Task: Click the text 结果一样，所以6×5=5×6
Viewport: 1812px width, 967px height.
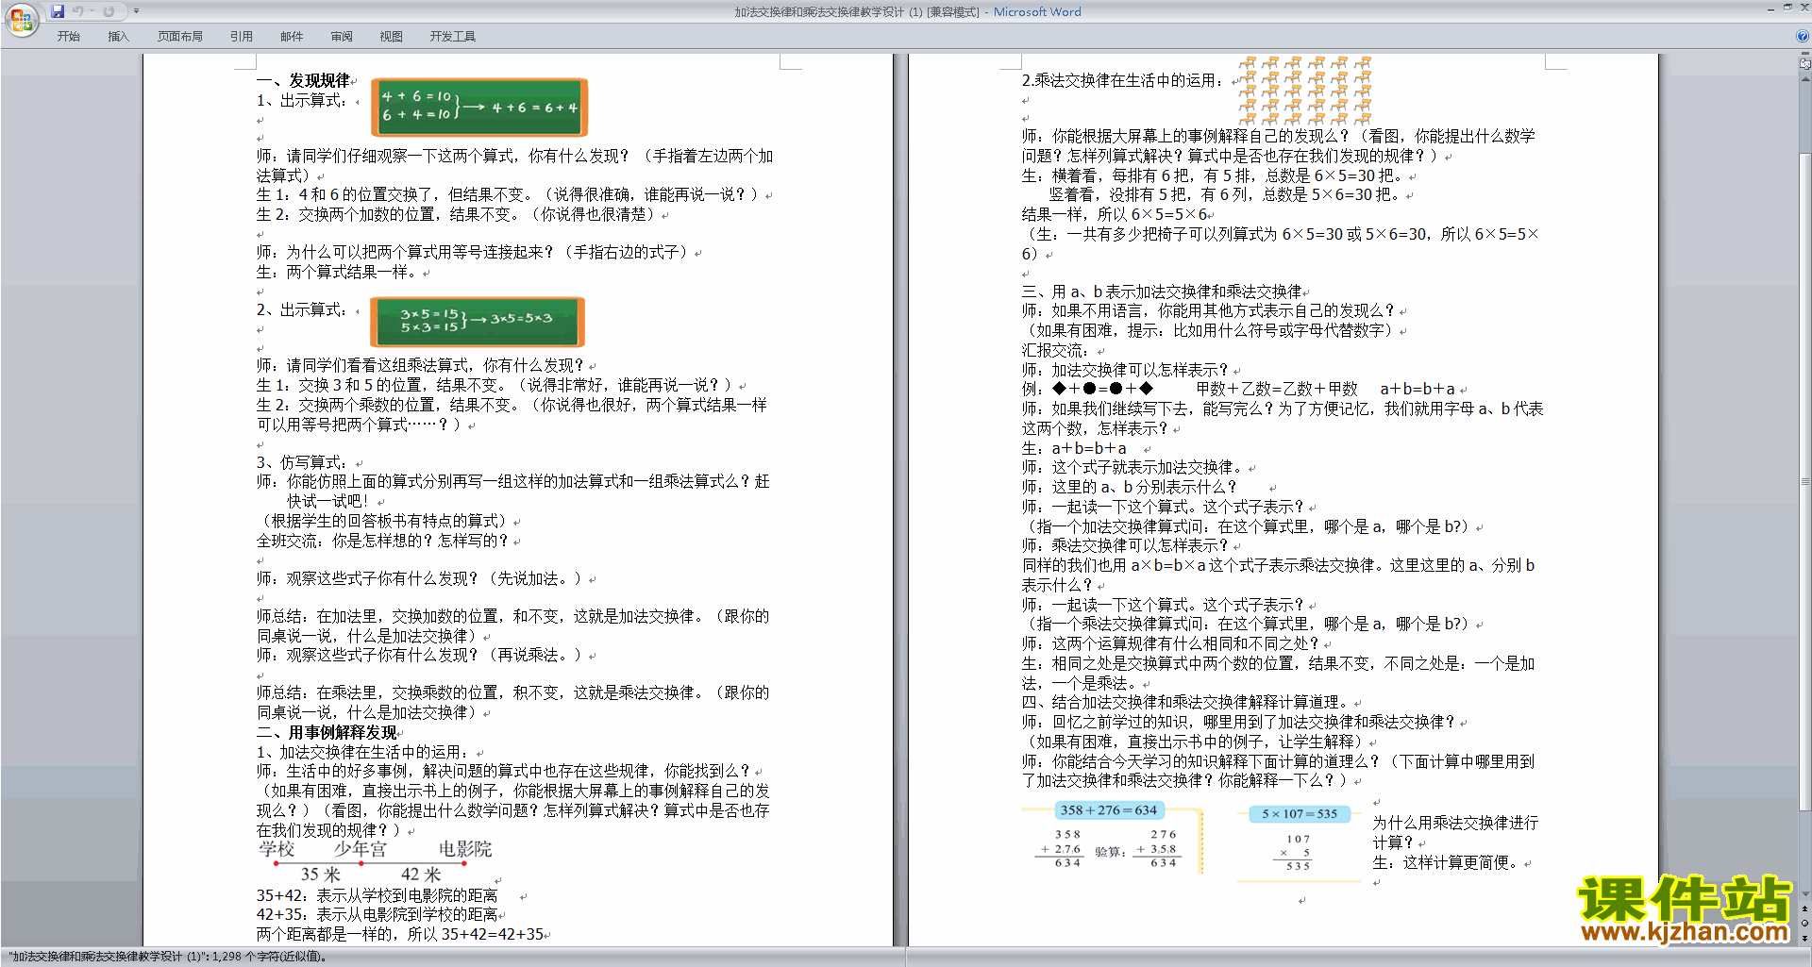Action: point(1115,214)
